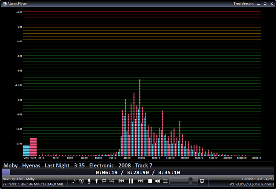276x189 pixels.
Task: Maximize the AtomicPlayer window
Action: tap(265, 4)
